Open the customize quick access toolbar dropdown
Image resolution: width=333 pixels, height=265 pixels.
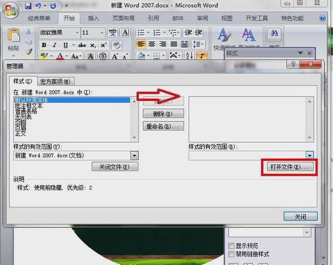coord(67,6)
